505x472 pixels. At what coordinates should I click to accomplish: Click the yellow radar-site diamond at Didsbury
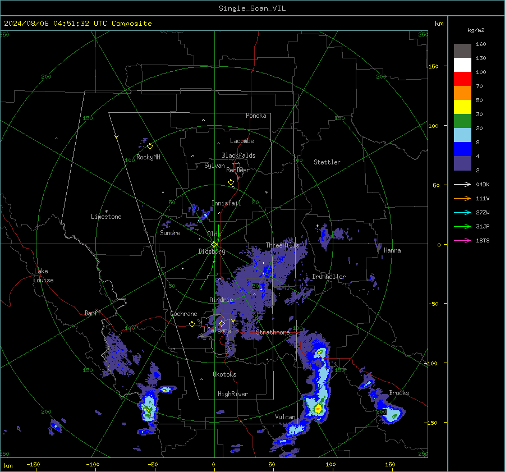[214, 245]
